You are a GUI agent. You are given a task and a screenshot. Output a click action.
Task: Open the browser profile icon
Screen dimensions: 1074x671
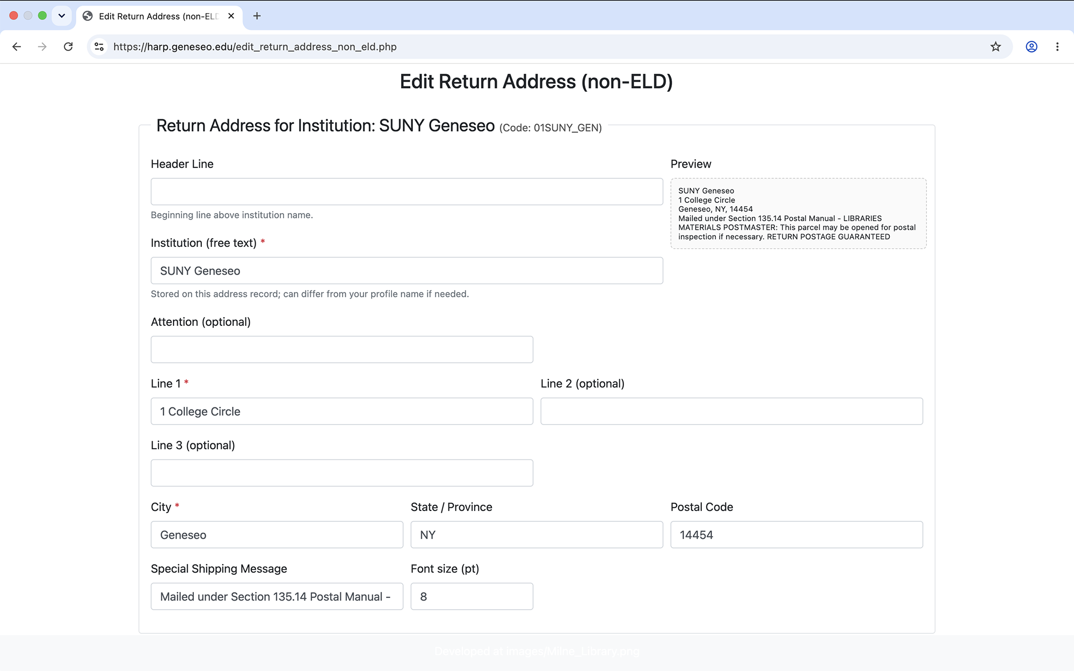point(1032,47)
